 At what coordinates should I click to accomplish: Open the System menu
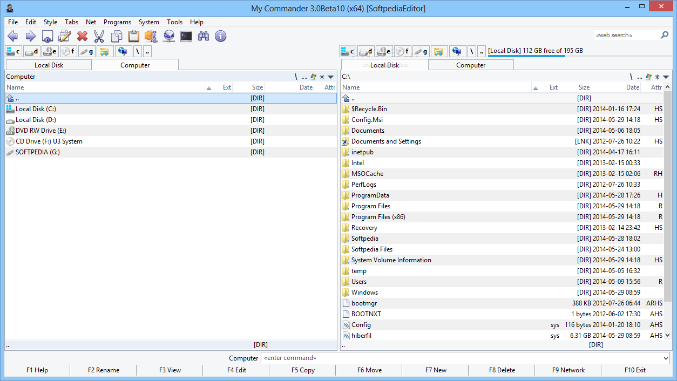click(x=148, y=22)
